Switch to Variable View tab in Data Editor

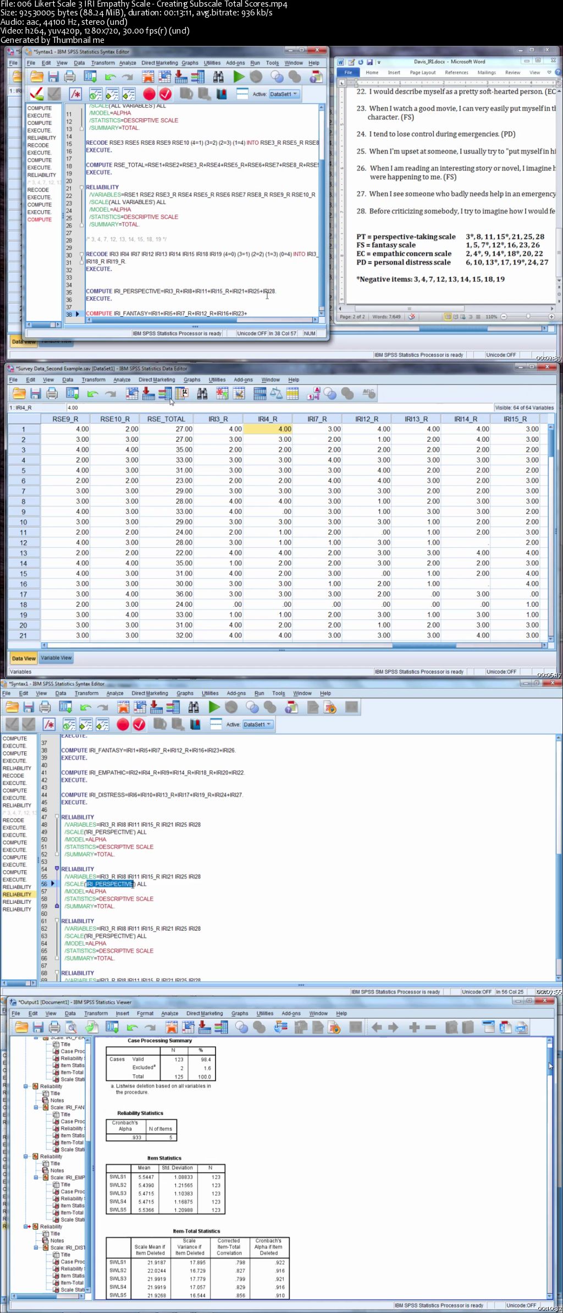coord(56,658)
